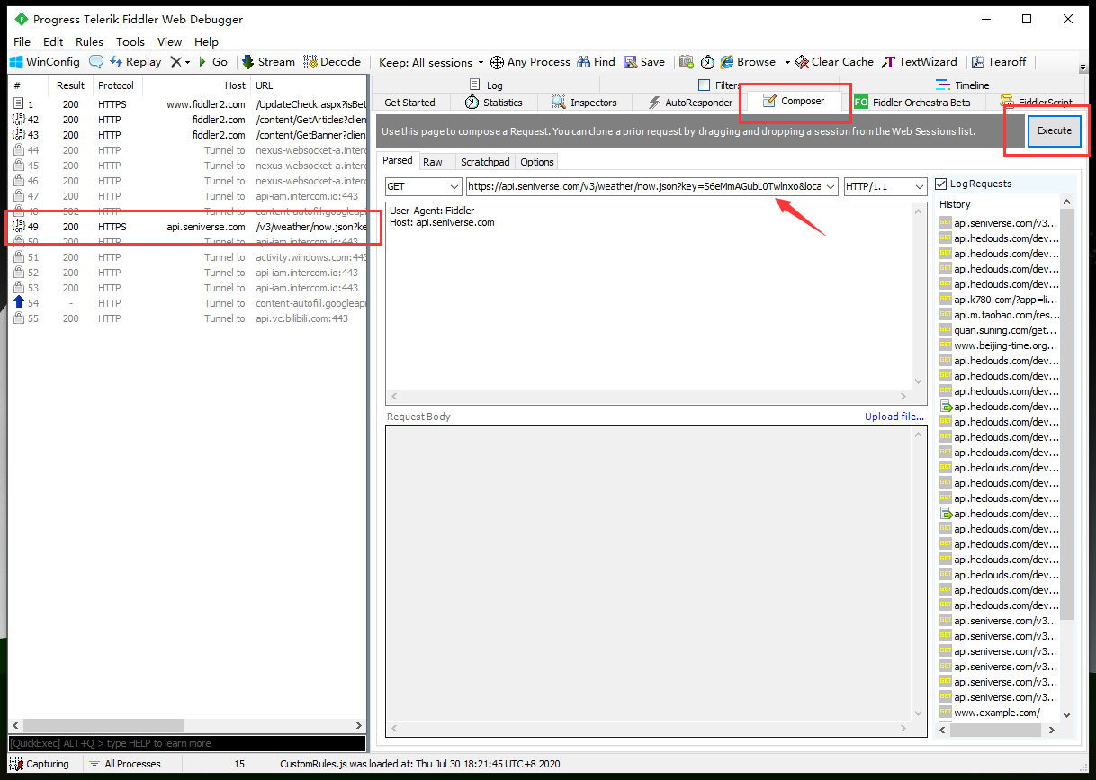Viewport: 1096px width, 780px height.
Task: Expand the Browse dropdown arrow
Action: [x=787, y=62]
